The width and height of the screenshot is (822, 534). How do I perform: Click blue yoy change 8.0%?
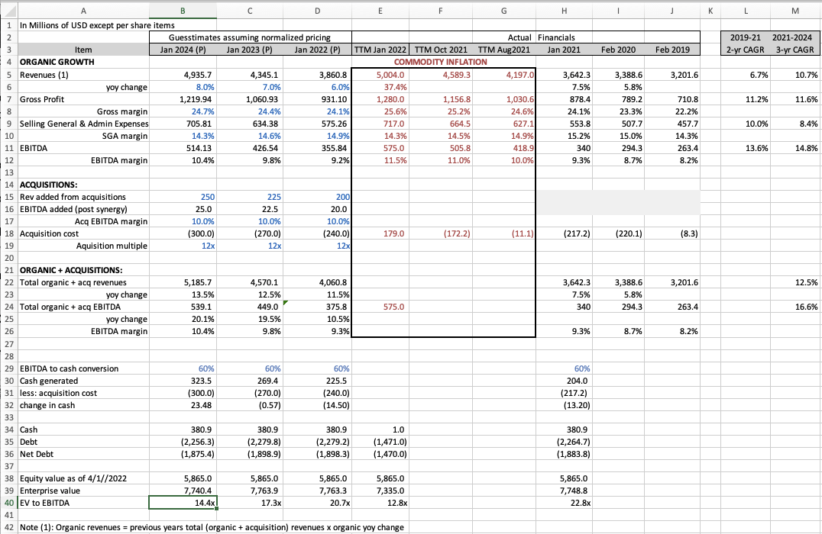(183, 87)
